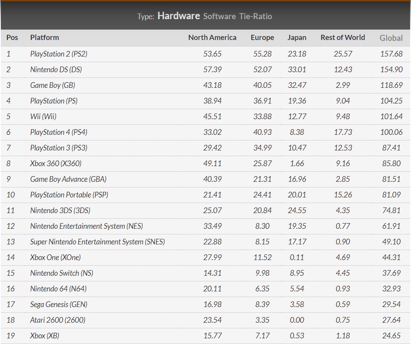
Task: Open the Nintendo DS (DS) platform page
Action: [56, 70]
